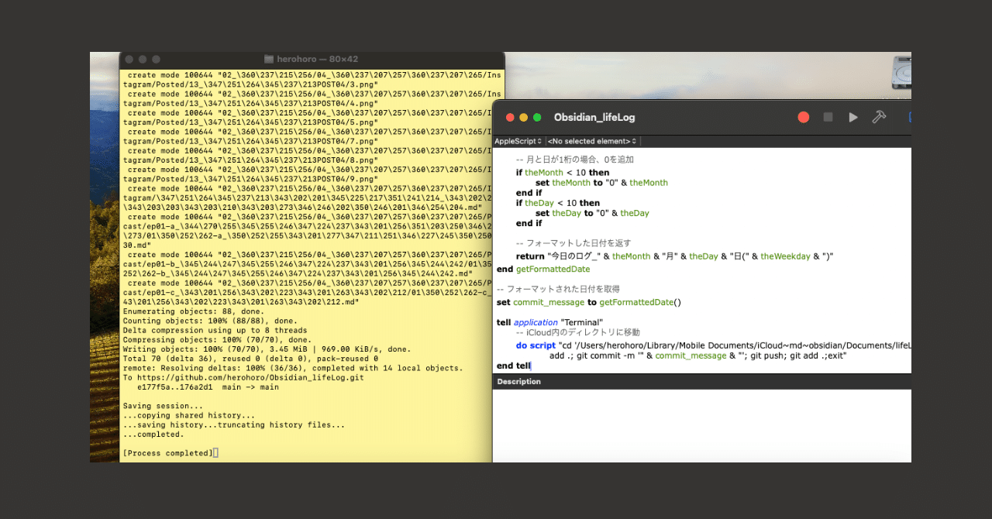Click the return '今日のログ_' statement line
Image resolution: width=992 pixels, height=519 pixels.
tap(674, 256)
